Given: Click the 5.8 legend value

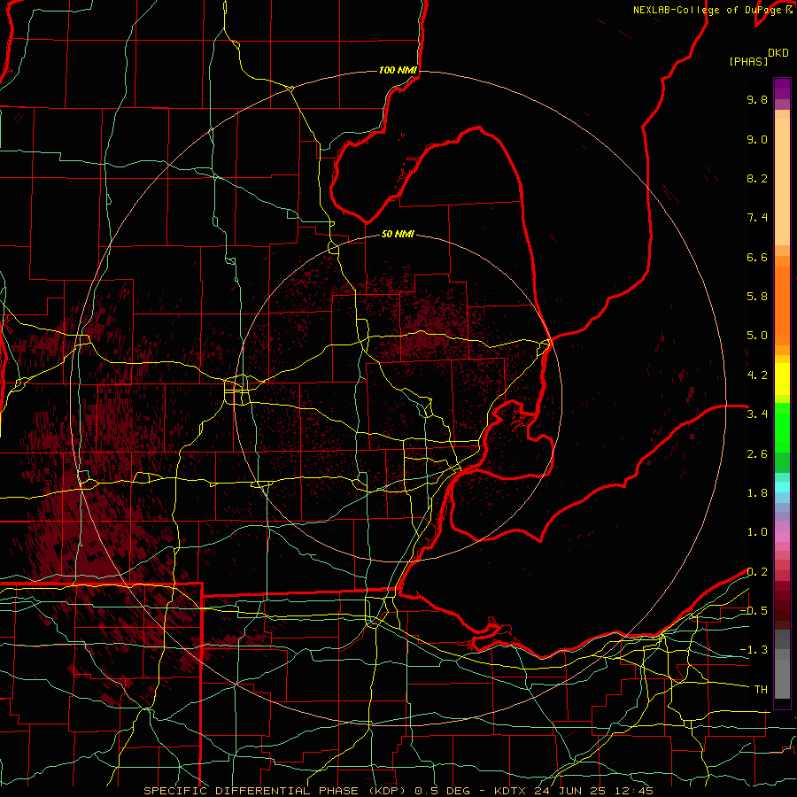Looking at the screenshot, I should point(757,297).
